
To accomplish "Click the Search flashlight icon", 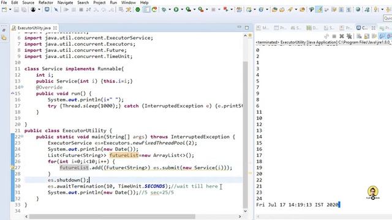I will (x=290, y=10).
